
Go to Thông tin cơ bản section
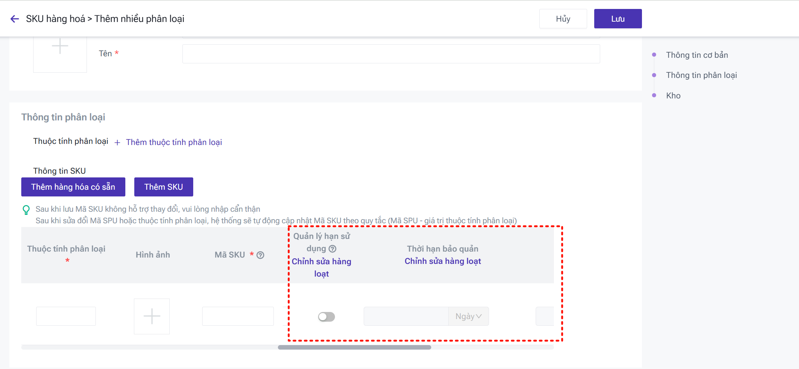click(697, 55)
